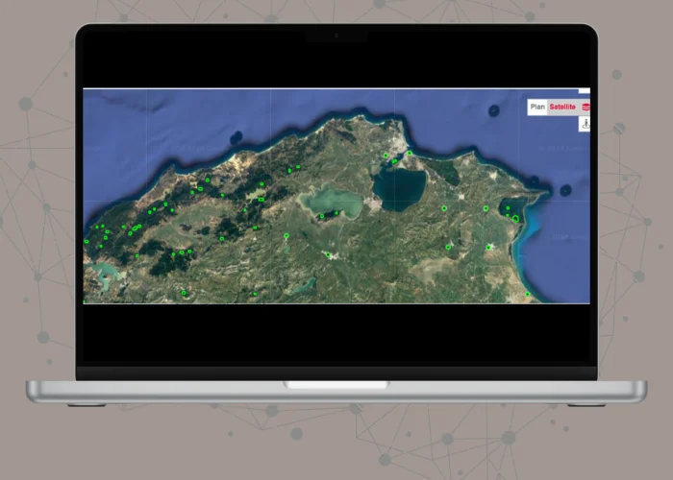
Task: Click the center of the large dark lake
Action: click(x=399, y=186)
